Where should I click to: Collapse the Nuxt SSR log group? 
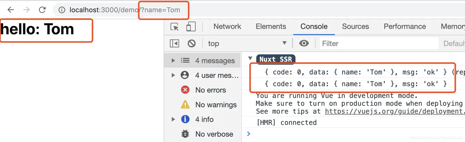pyautogui.click(x=250, y=59)
